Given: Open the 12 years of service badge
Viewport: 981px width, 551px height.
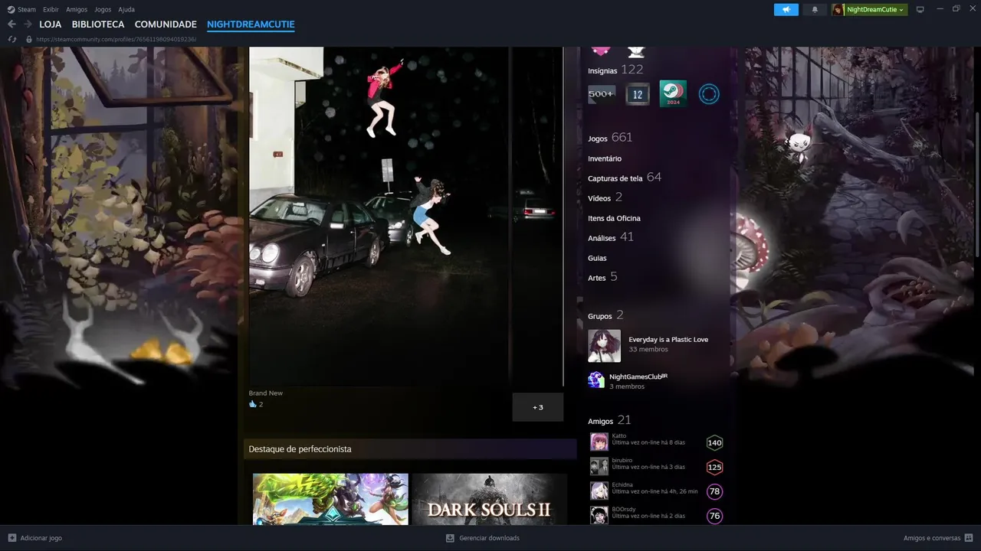Looking at the screenshot, I should click(x=638, y=94).
